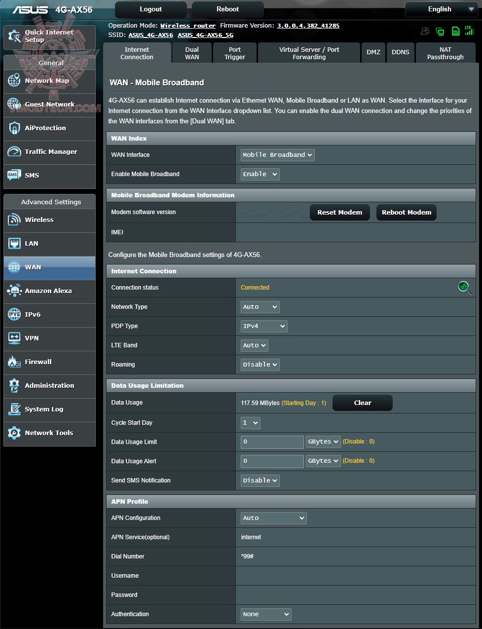The height and width of the screenshot is (629, 482).
Task: Open SMS message icon
Action: point(13,176)
